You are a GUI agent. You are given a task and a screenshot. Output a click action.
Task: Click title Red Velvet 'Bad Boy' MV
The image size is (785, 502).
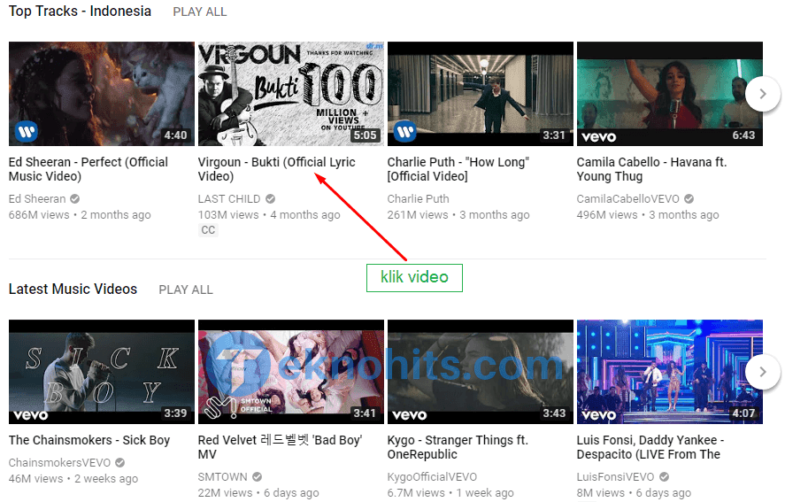(280, 447)
